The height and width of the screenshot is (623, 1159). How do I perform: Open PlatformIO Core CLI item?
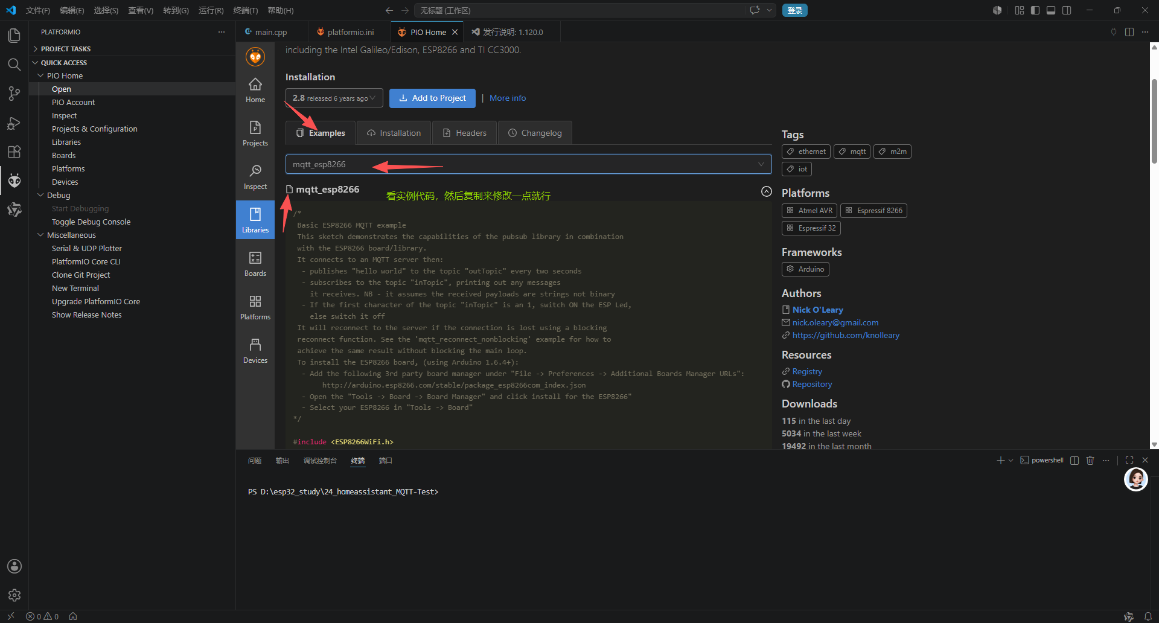point(86,262)
